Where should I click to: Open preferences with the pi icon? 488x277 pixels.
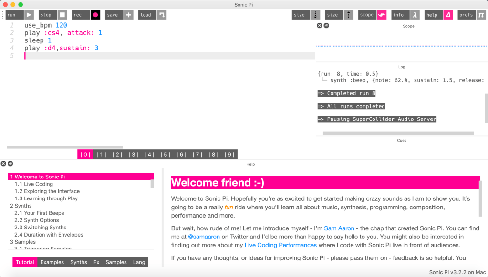click(x=481, y=15)
